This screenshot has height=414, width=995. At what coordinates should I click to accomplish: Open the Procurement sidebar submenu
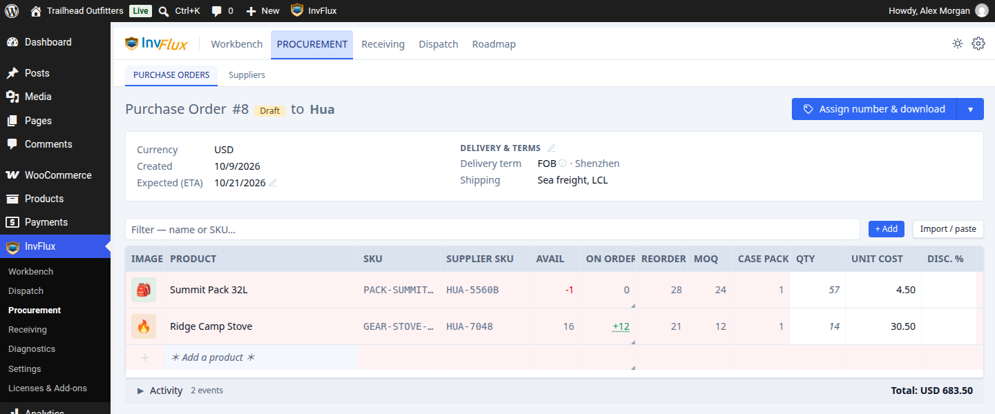click(35, 310)
